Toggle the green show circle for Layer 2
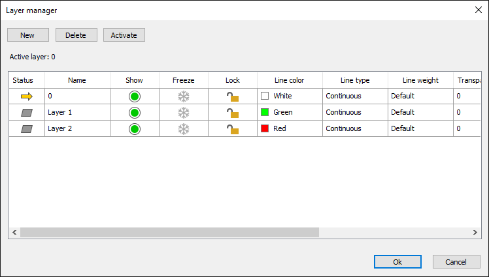This screenshot has height=277, width=489. (135, 128)
